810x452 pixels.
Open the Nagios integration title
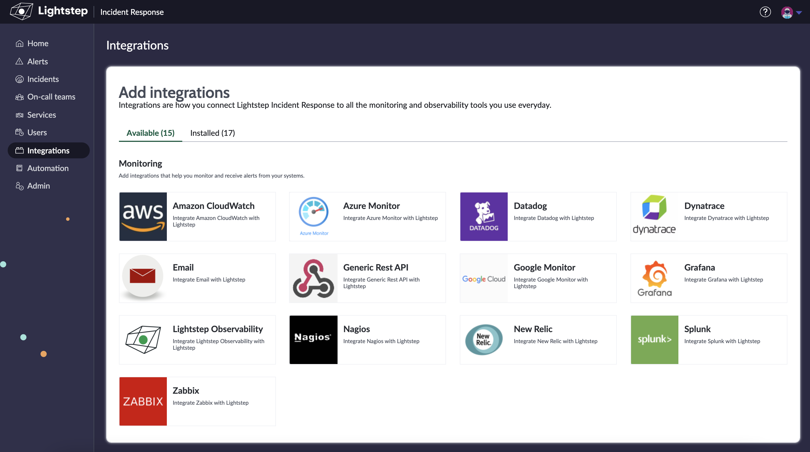pyautogui.click(x=357, y=329)
